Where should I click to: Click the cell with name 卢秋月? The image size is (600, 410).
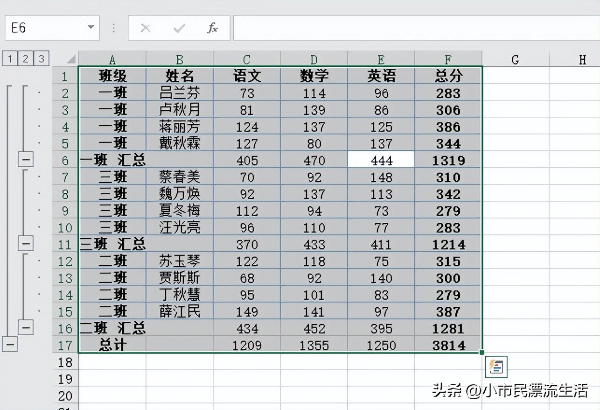click(x=180, y=110)
